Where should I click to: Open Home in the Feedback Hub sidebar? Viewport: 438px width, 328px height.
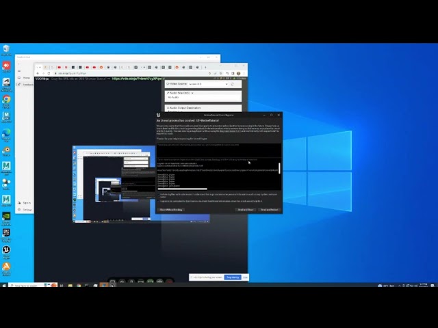25,78
